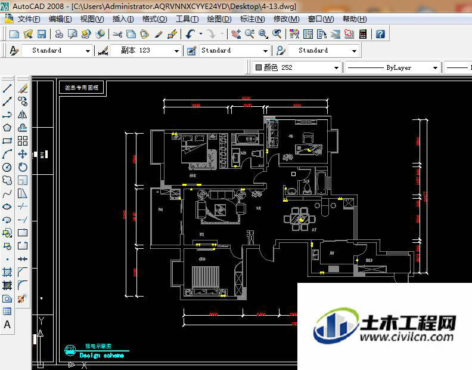
Task: Open Plot Preview from the toolbar
Action: pos(73,34)
